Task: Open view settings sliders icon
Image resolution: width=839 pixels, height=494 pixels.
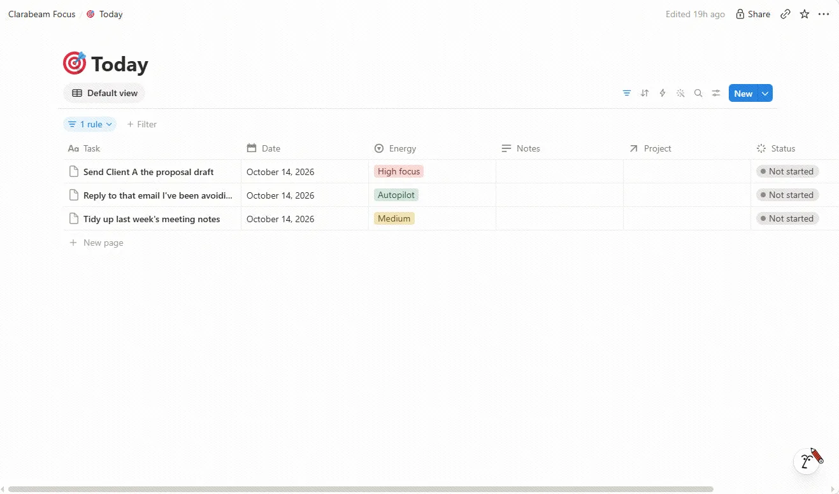Action: click(x=716, y=94)
